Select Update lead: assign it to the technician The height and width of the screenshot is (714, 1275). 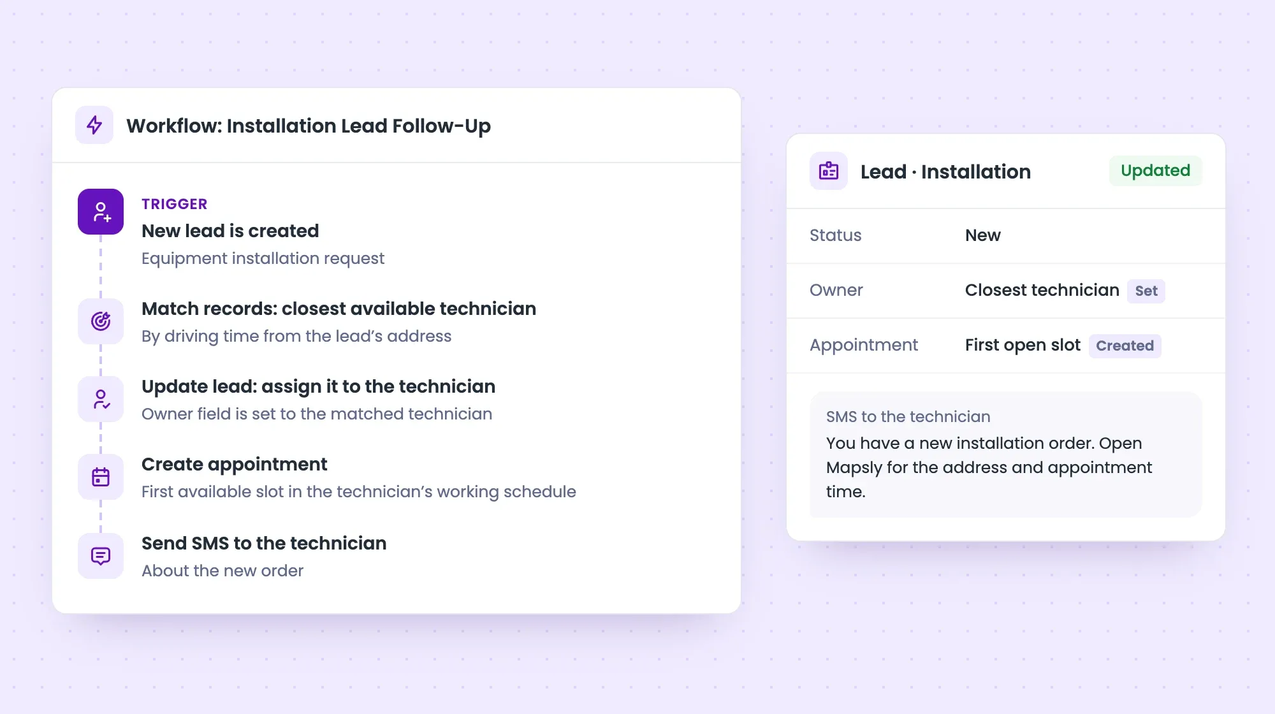tap(319, 386)
